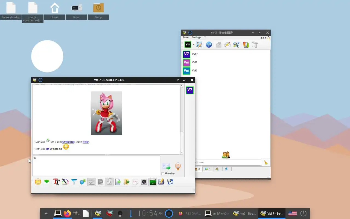350x219 pixels.
Task: Click the green down-arrow preset message icon
Action: 47,182
